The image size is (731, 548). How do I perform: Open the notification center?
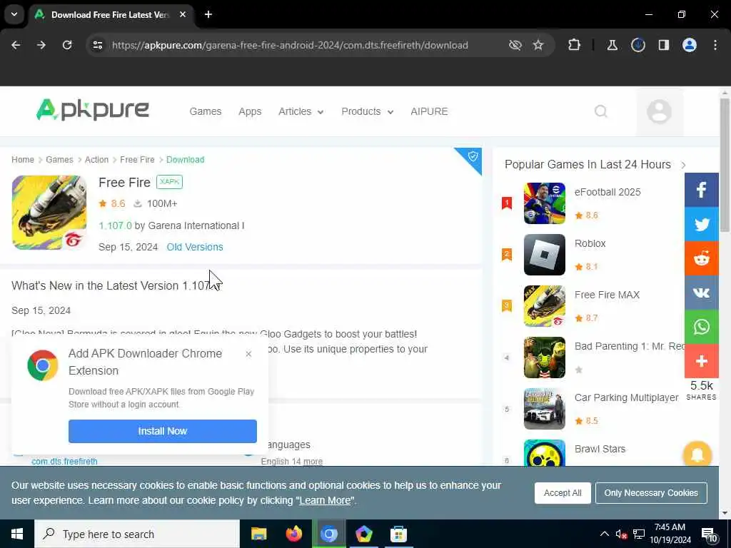click(709, 535)
